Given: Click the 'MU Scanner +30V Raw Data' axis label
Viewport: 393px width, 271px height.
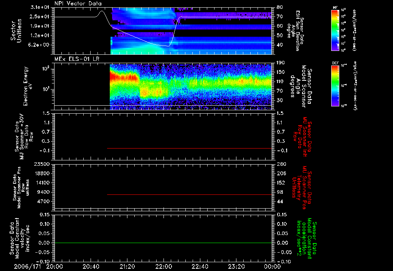Looking at the screenshot, I should point(24,137).
